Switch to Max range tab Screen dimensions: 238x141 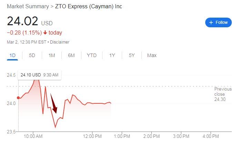tap(152, 55)
